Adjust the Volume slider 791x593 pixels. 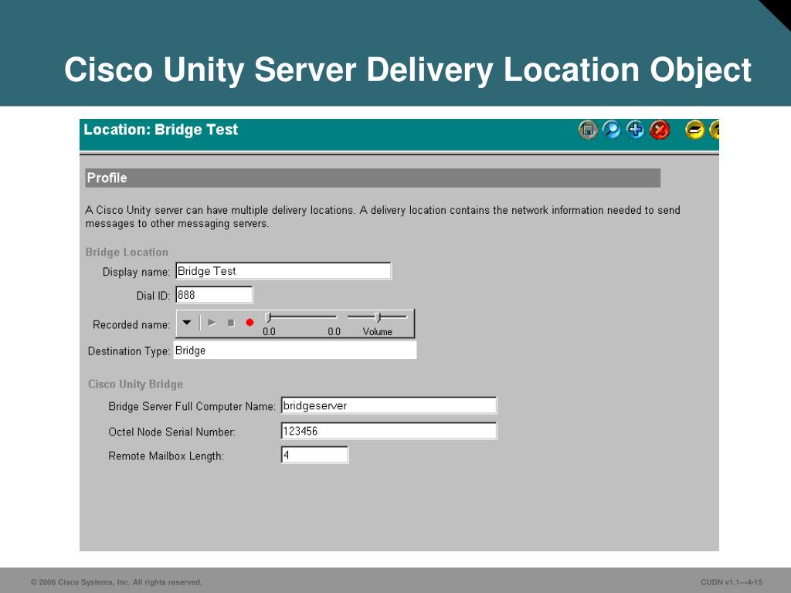pyautogui.click(x=377, y=317)
